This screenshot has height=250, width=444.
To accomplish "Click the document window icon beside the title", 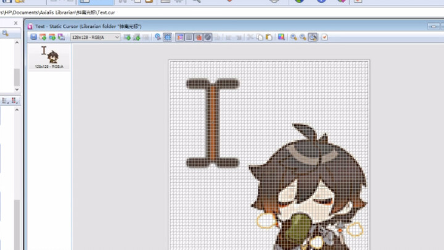I will [x=30, y=27].
